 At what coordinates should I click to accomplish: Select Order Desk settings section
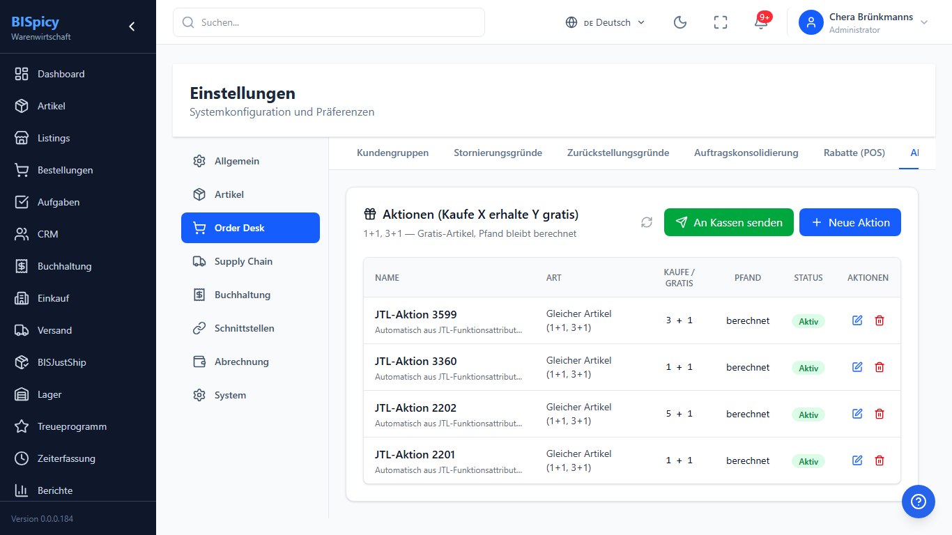250,228
